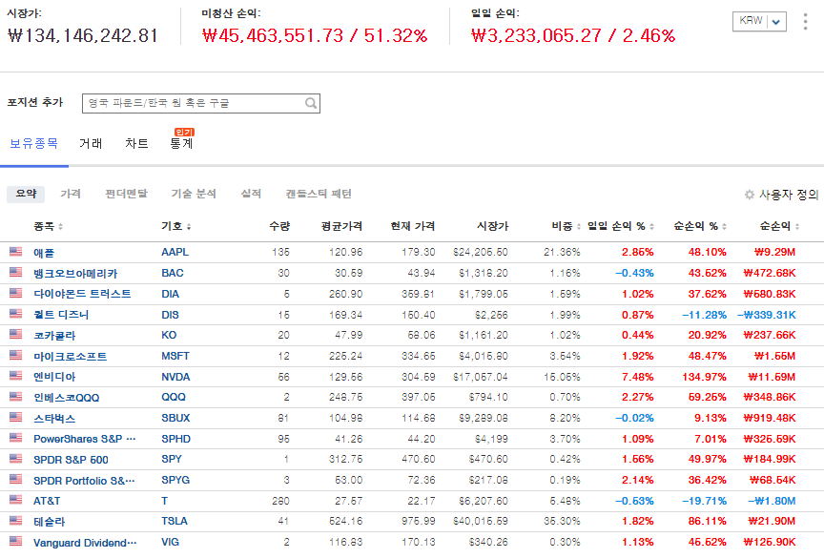Switch to the 통계 tab

[182, 143]
